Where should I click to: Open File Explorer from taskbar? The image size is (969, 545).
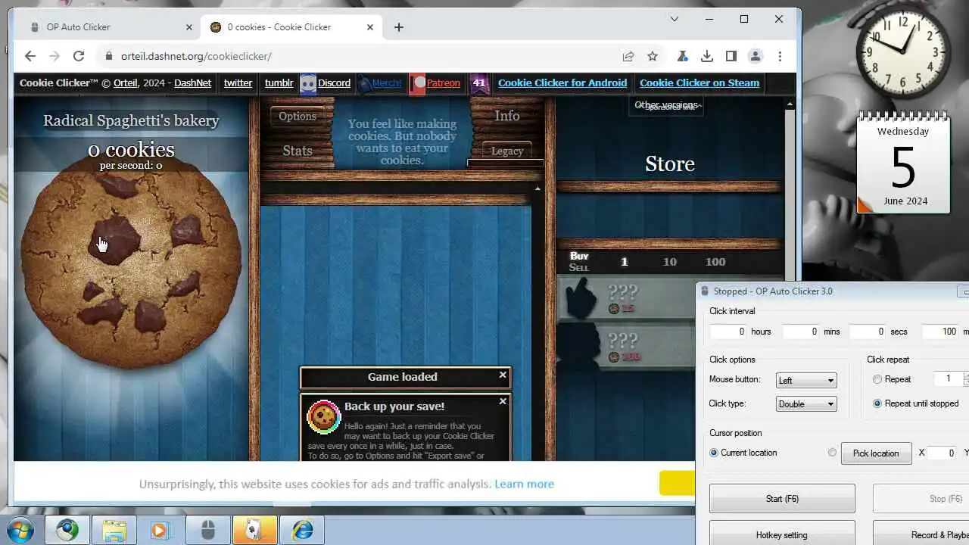tap(114, 530)
